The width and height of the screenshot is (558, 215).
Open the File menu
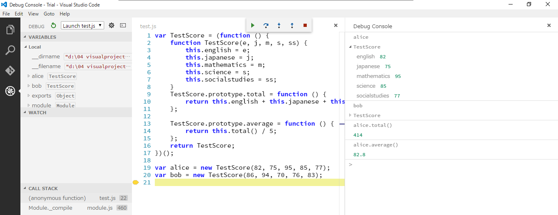coord(6,13)
